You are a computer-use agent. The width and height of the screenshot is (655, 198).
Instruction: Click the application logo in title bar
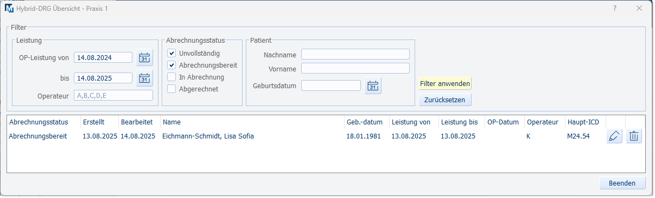tap(9, 9)
